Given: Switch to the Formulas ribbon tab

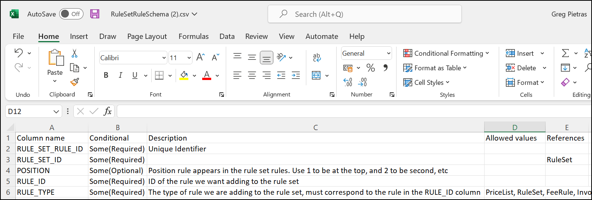Looking at the screenshot, I should point(193,36).
